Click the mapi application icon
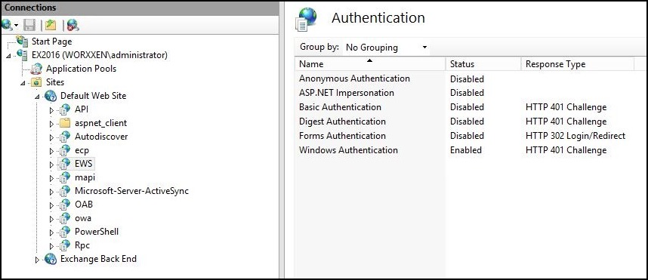 (65, 177)
